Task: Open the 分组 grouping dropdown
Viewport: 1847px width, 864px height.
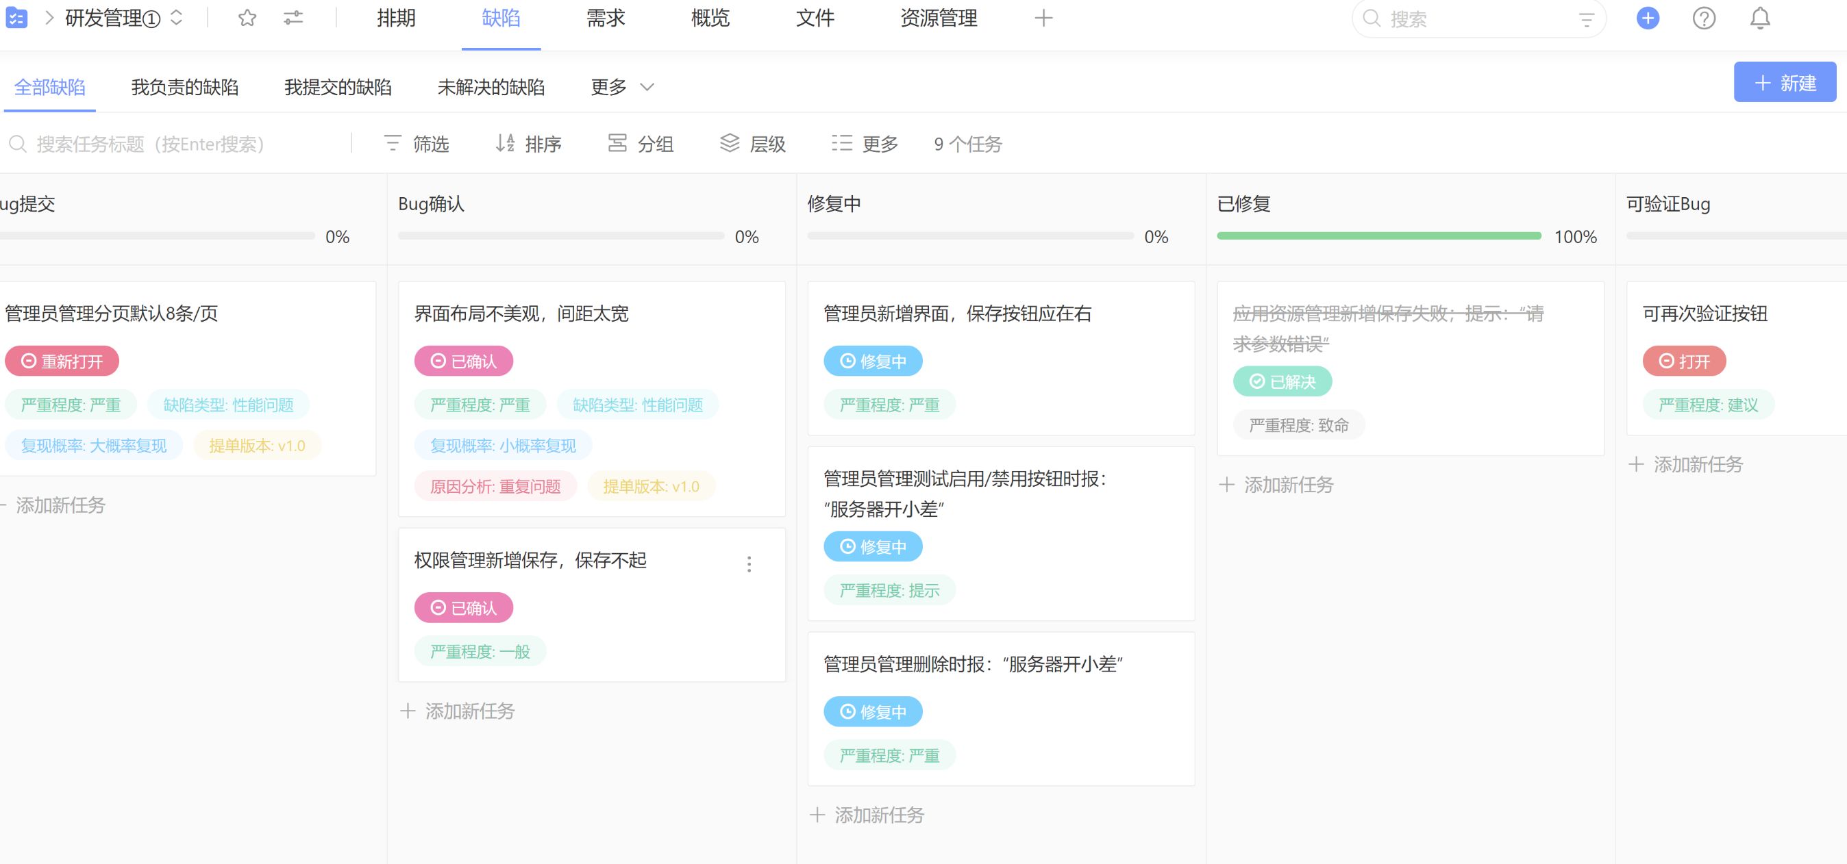Action: point(641,144)
